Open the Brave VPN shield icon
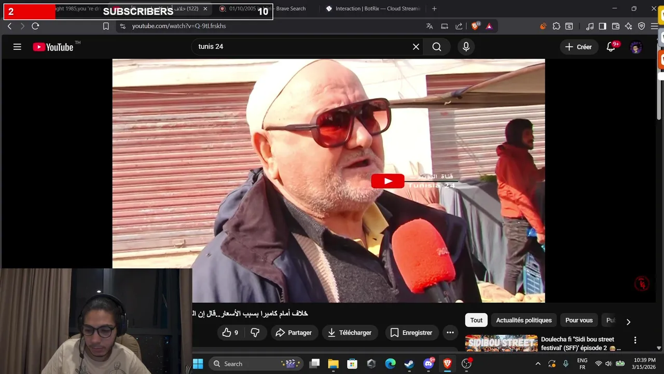 [642, 26]
